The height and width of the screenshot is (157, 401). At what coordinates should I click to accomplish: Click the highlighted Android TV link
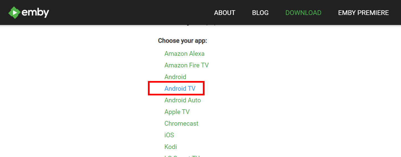(x=180, y=88)
